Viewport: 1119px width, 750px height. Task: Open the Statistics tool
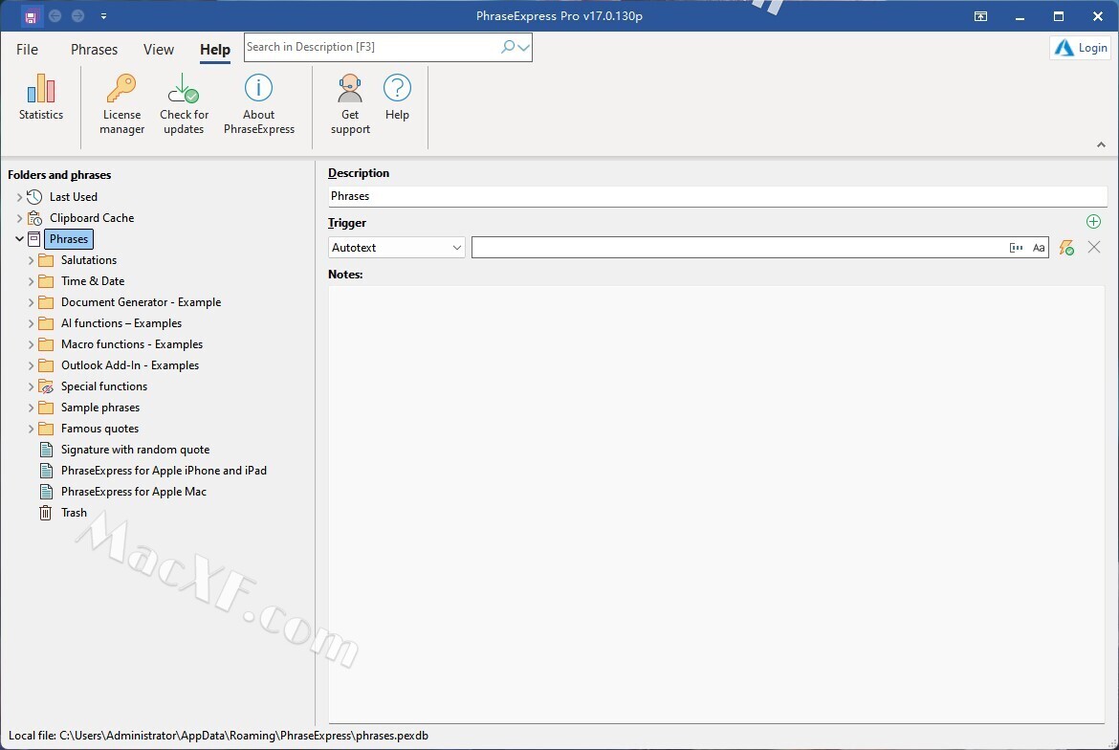pos(41,97)
